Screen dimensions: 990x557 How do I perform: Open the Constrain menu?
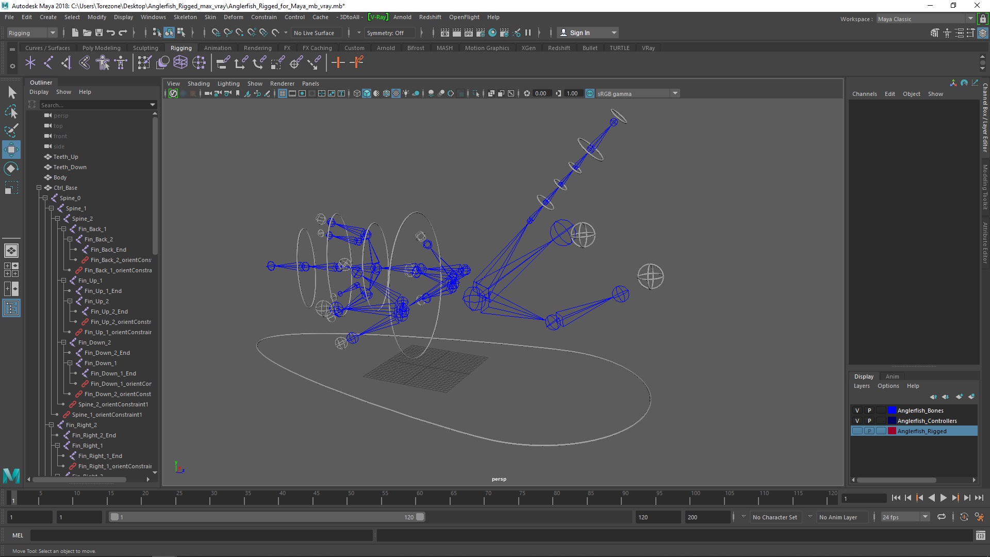[263, 17]
